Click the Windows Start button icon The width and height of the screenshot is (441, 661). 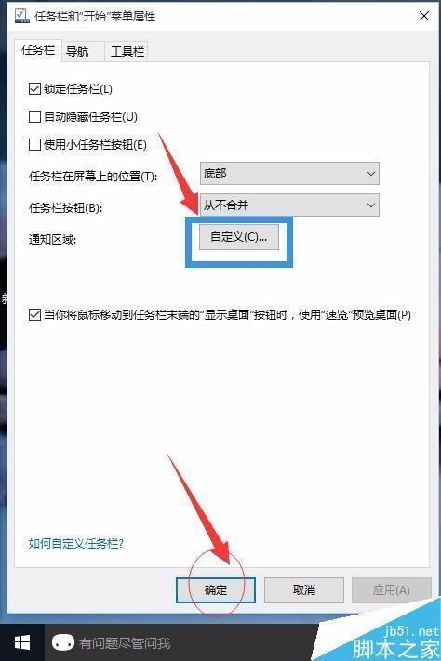point(22,642)
